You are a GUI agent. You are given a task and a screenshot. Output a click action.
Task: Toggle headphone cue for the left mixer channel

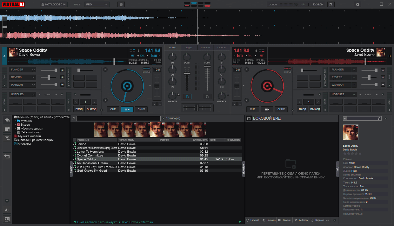tap(187, 96)
